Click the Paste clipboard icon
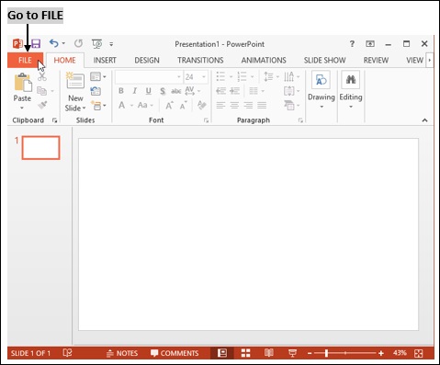 point(23,82)
